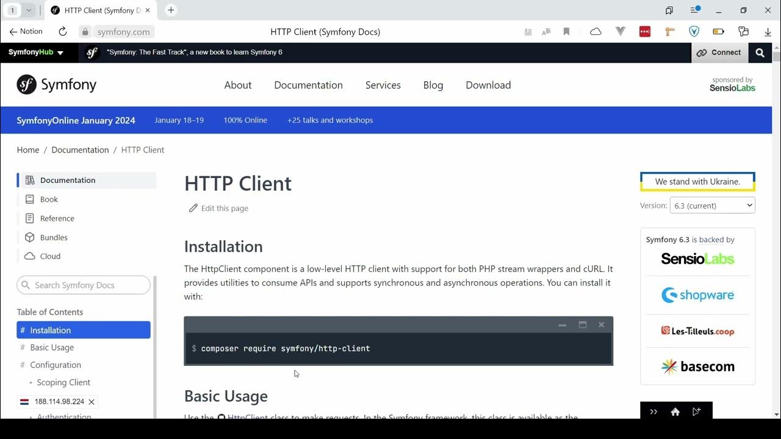
Task: Click the Search Symfony Docs field
Action: [x=84, y=285]
